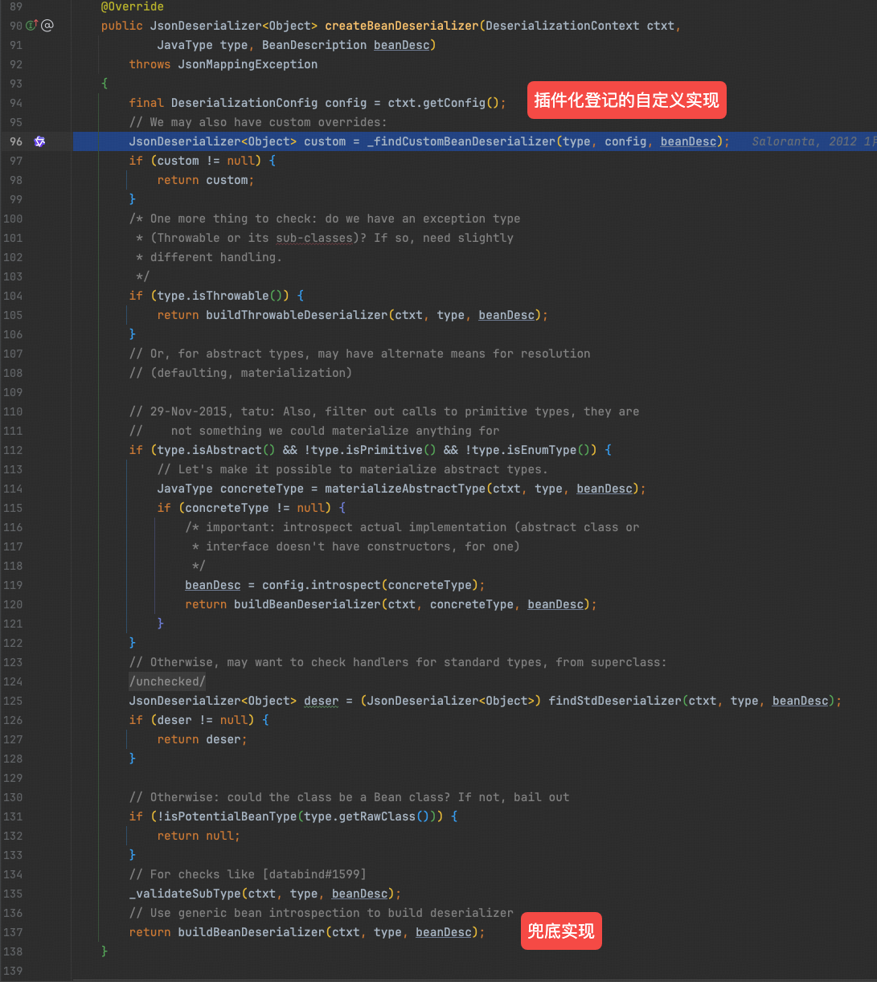877x982 pixels.
Task: Expand the folded /unchecked/ annotation
Action: click(167, 681)
